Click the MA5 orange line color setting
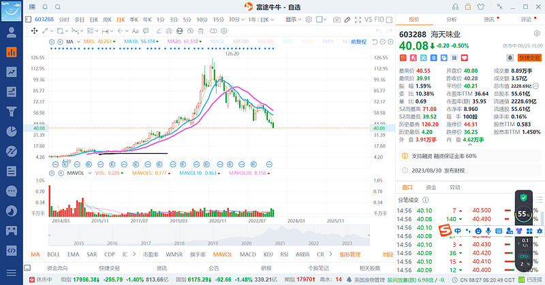 pyautogui.click(x=99, y=41)
